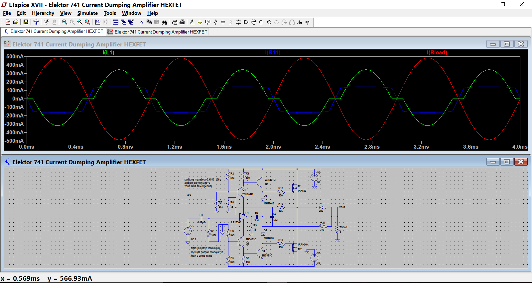Select the Cut scissors tool
The image size is (532, 283).
click(141, 22)
